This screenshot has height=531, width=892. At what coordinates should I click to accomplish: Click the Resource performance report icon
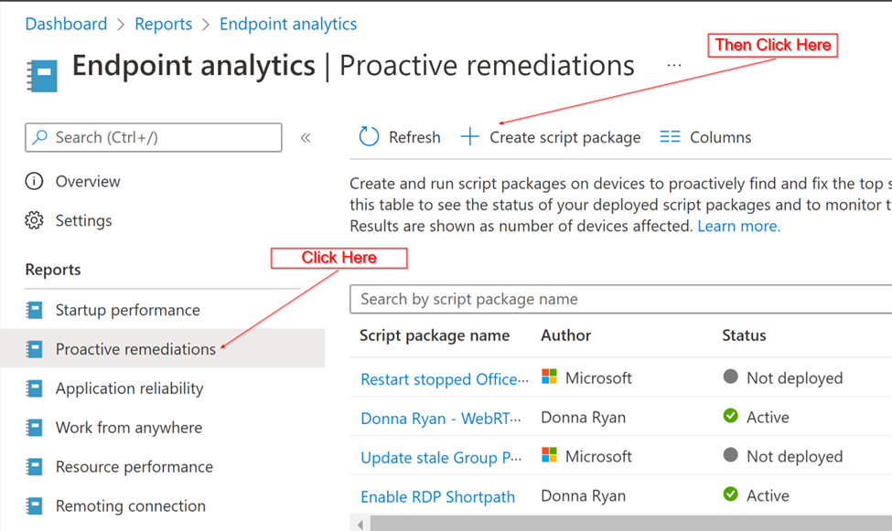coord(34,467)
